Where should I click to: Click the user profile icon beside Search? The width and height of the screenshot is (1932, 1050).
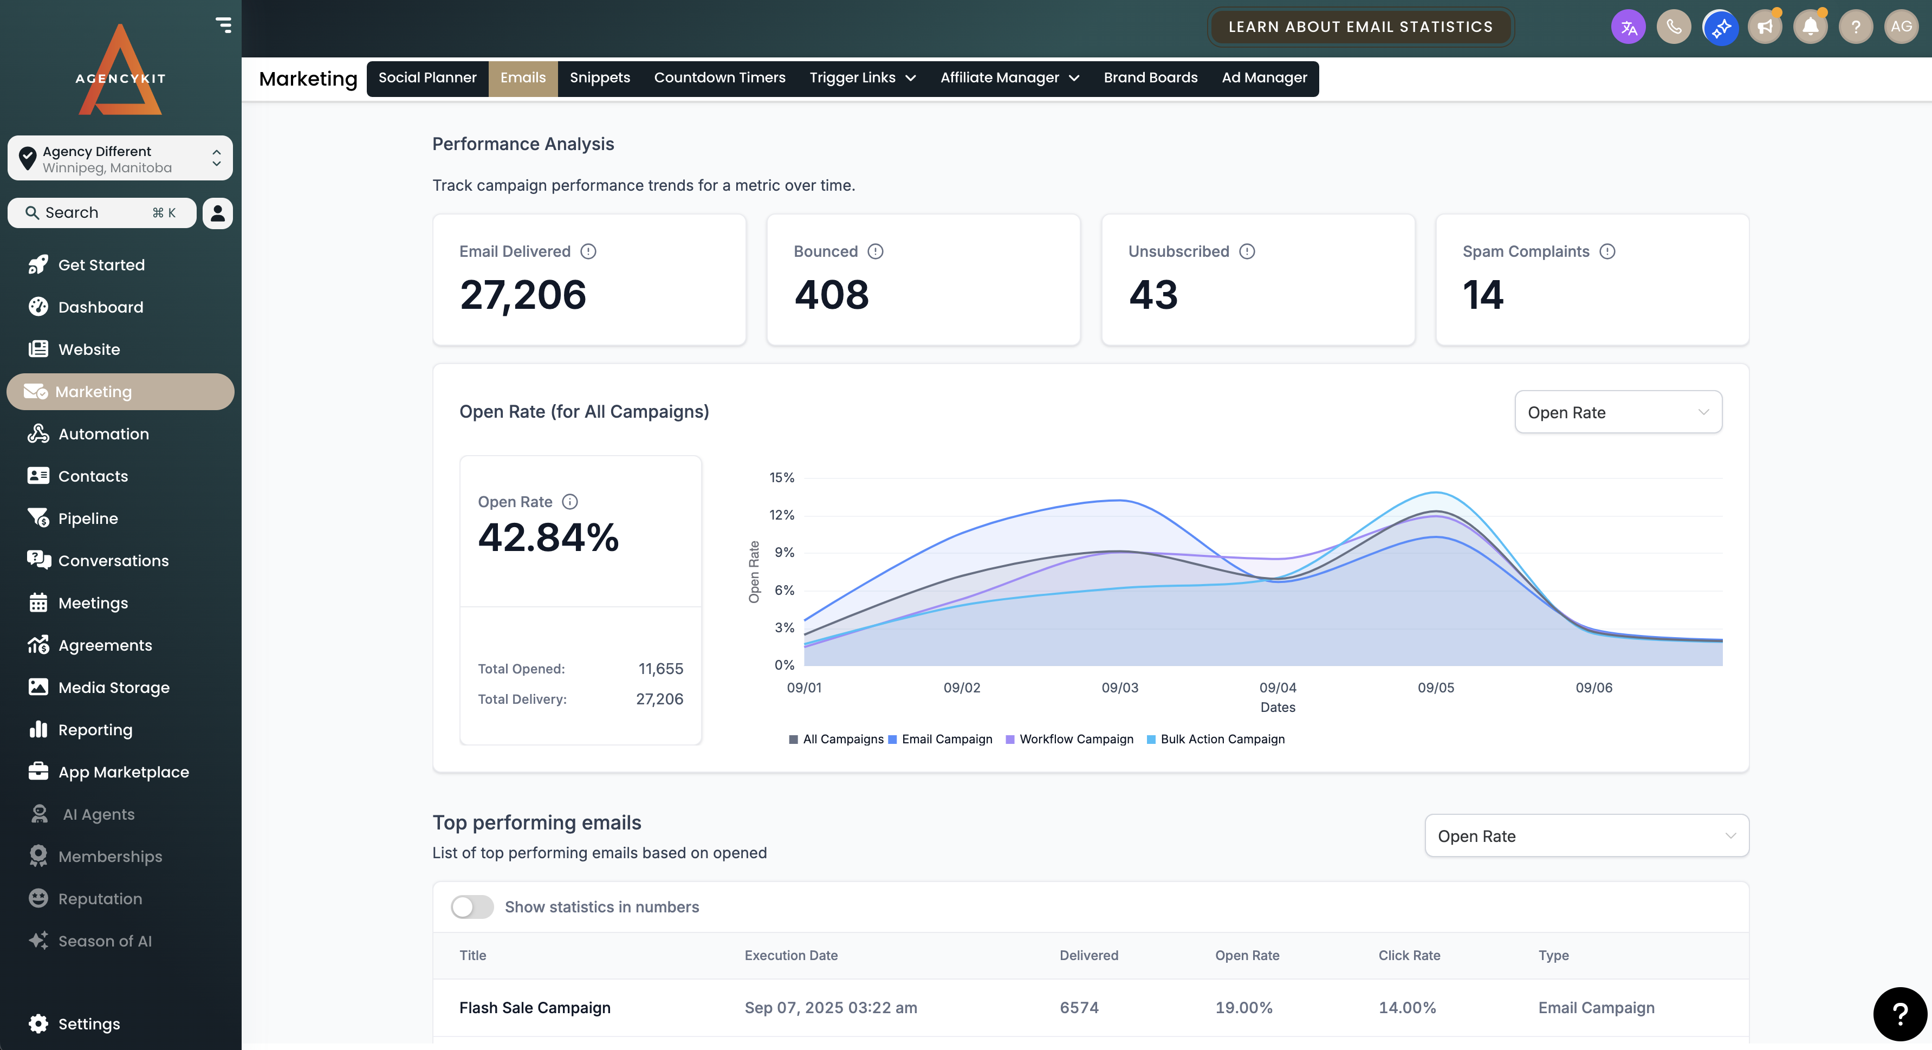pyautogui.click(x=217, y=213)
